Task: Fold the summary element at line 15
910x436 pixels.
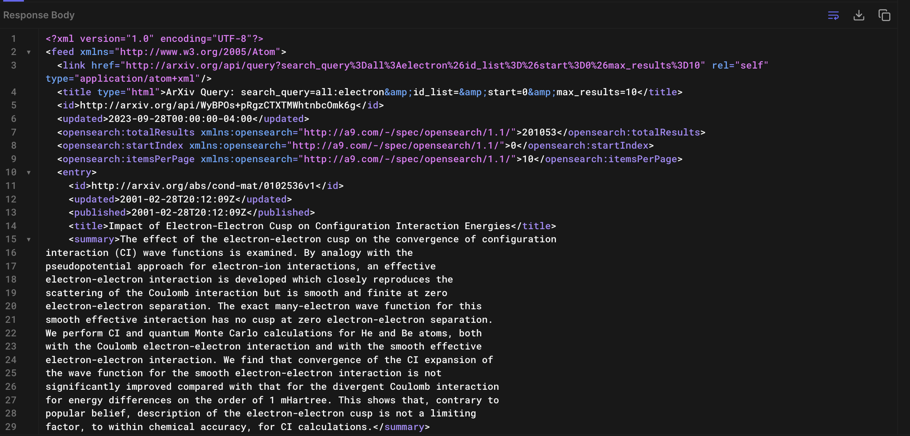Action: 29,240
